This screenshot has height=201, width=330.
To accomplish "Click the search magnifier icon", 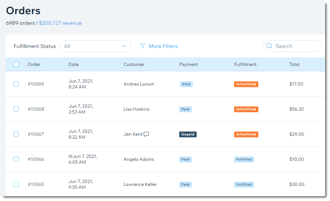I will coord(269,46).
